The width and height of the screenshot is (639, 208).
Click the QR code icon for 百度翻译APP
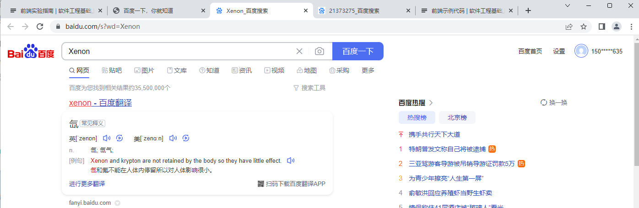[x=261, y=184]
